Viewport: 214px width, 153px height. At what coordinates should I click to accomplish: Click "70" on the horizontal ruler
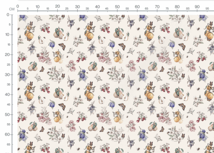(x=157, y=7)
